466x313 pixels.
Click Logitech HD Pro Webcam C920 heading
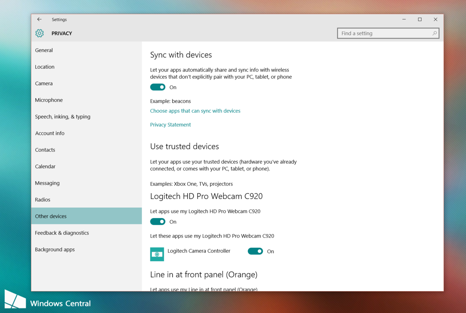tap(206, 196)
